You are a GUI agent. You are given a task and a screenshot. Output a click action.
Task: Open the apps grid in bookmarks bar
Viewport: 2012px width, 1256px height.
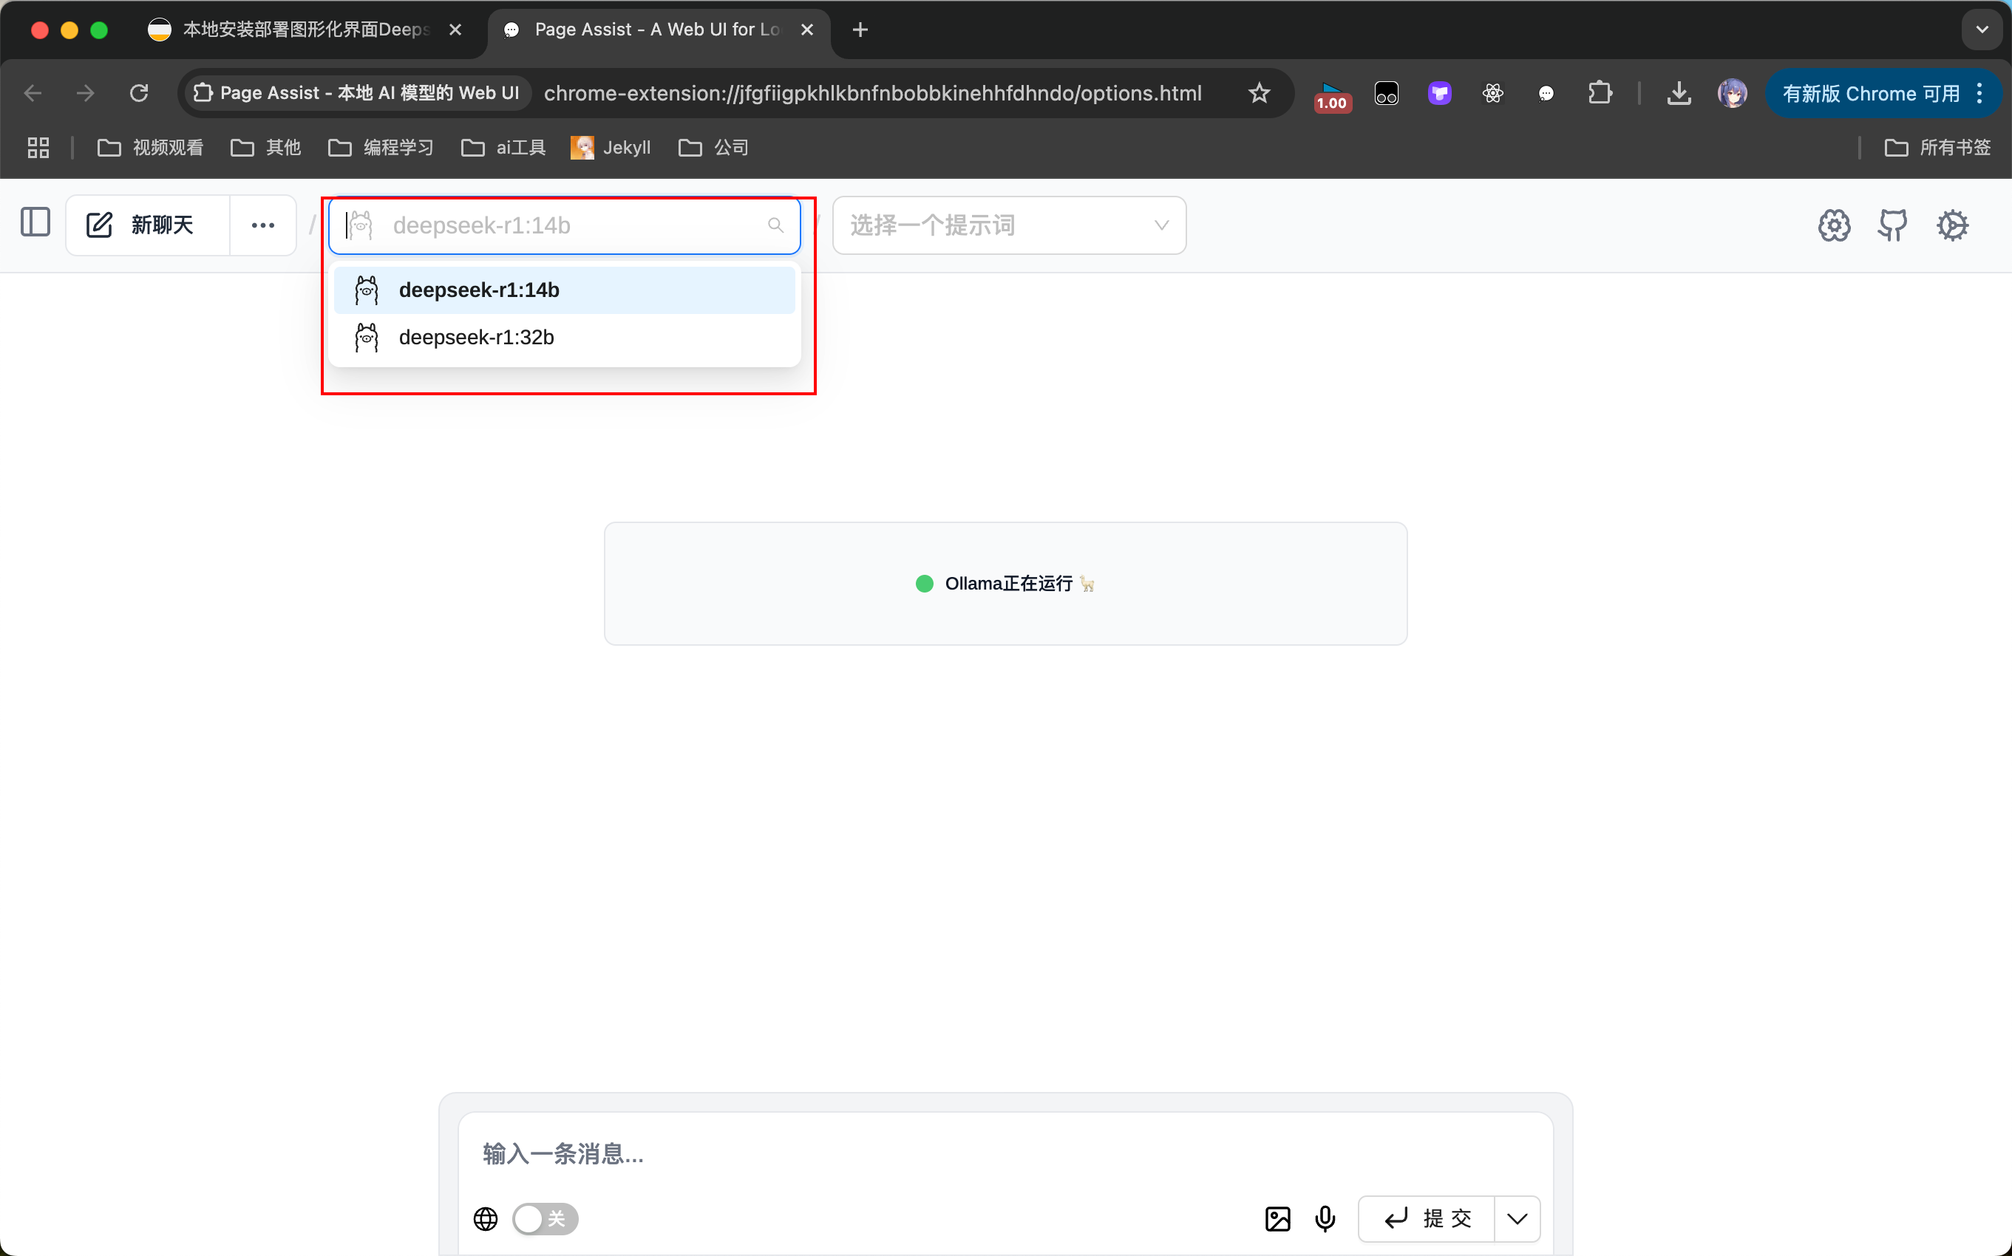(x=38, y=148)
